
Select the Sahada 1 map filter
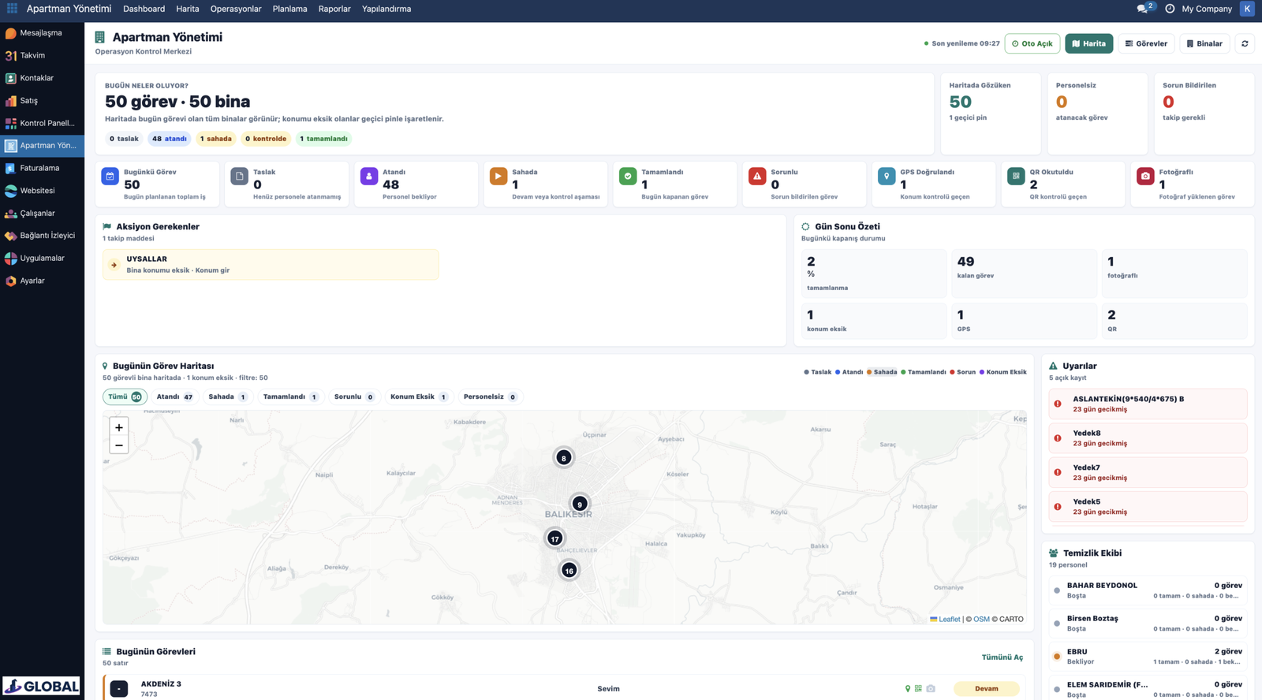coord(227,397)
